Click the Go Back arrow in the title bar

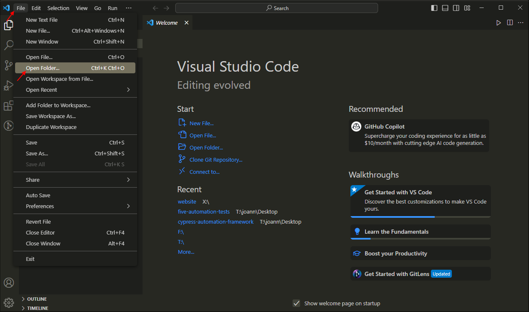[x=156, y=8]
